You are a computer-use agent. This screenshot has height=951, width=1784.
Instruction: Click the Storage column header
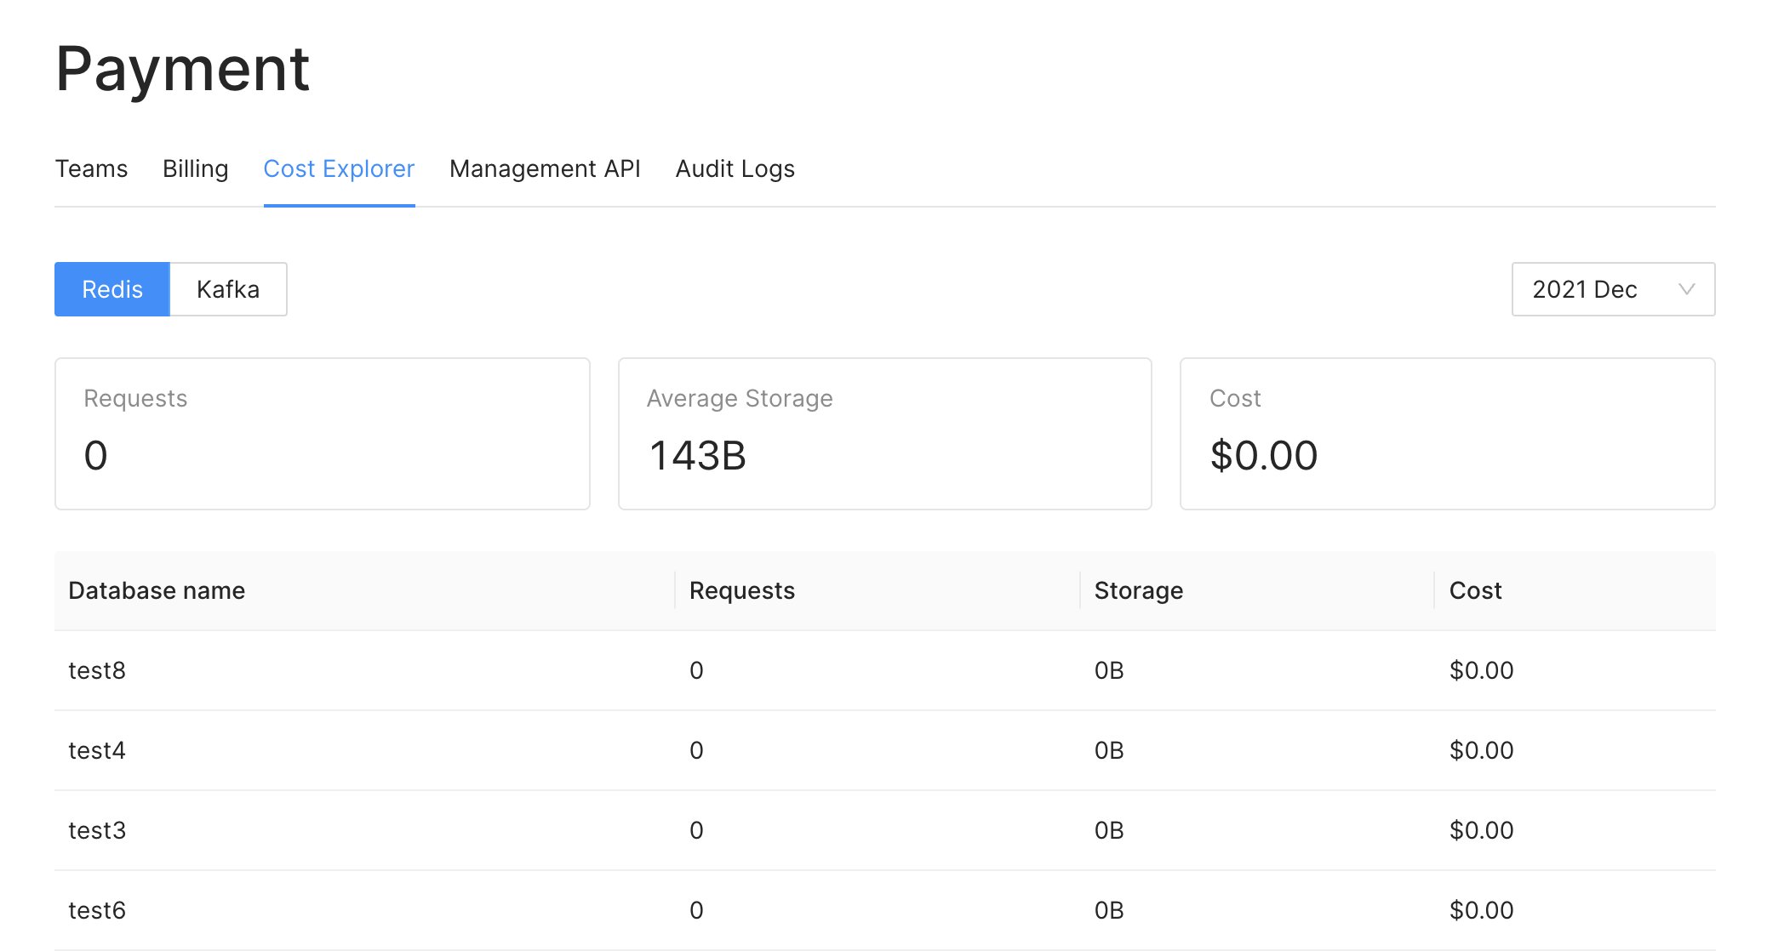click(1257, 590)
